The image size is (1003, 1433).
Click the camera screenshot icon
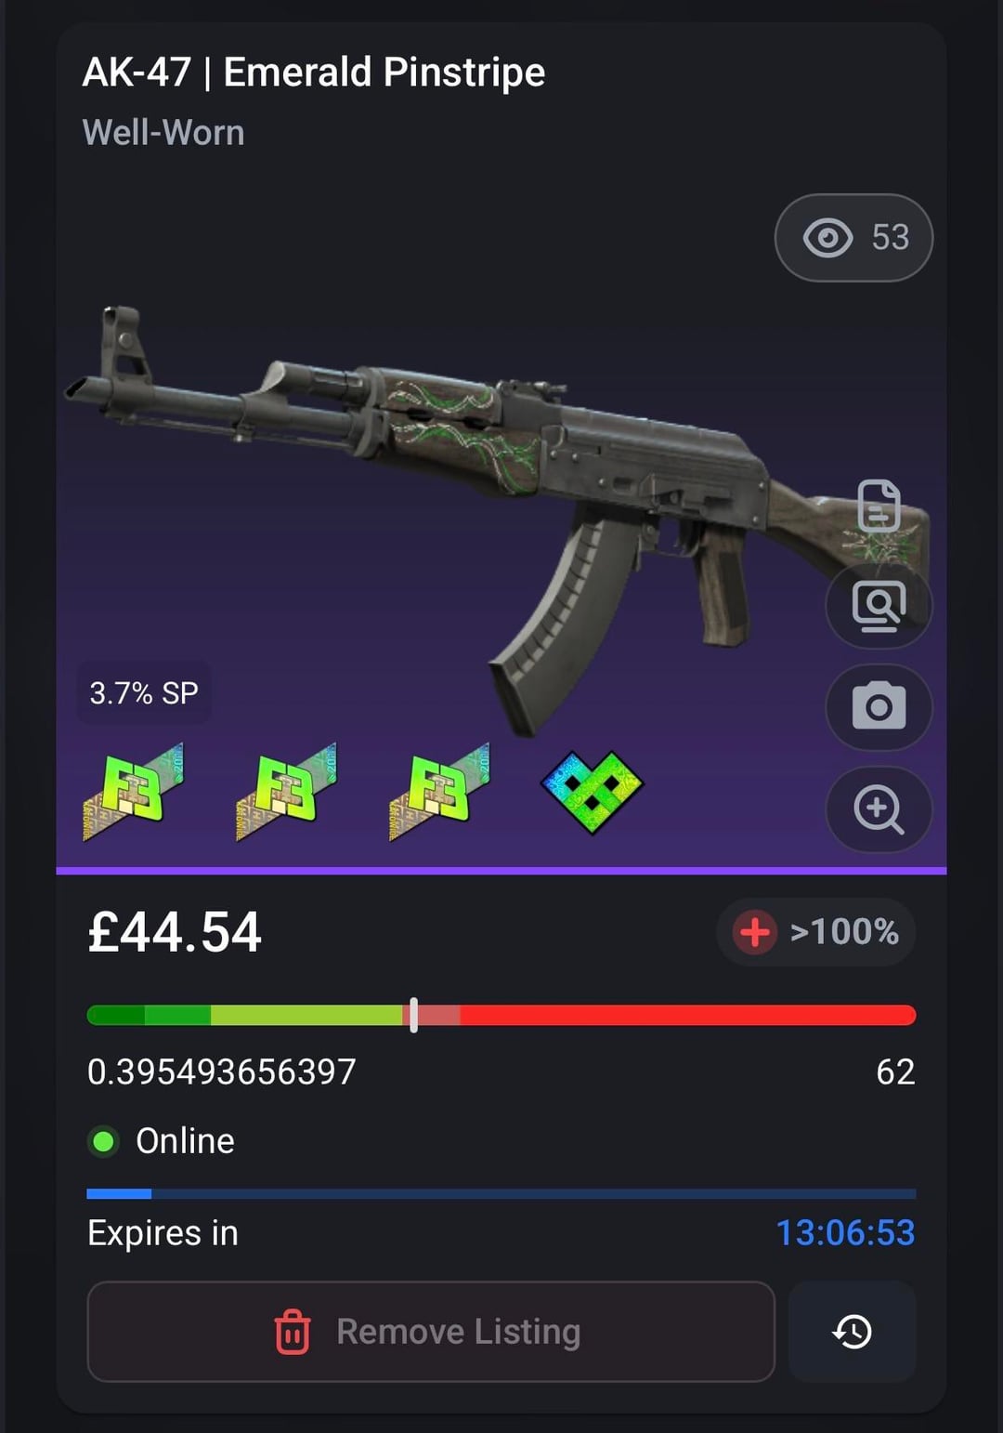click(879, 706)
